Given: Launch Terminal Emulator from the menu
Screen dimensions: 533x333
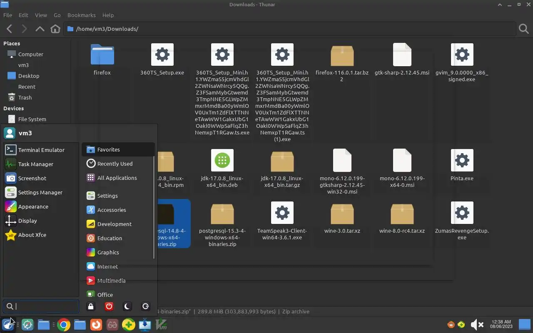Looking at the screenshot, I should tap(41, 150).
